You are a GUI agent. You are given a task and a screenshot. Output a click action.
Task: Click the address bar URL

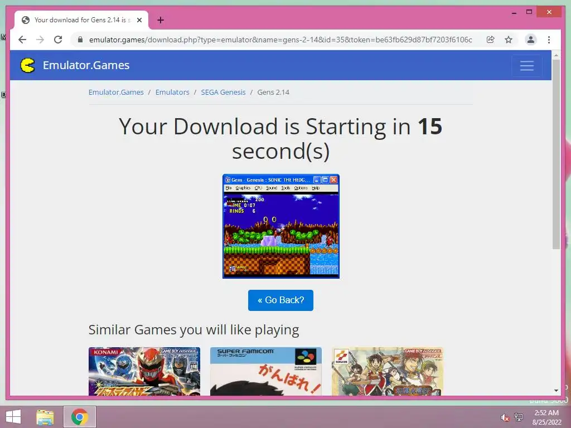(x=280, y=40)
